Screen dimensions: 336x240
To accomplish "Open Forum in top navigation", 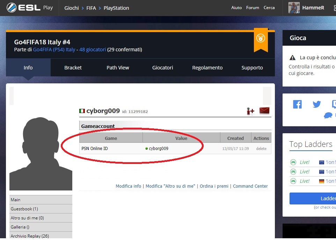I will [x=253, y=8].
